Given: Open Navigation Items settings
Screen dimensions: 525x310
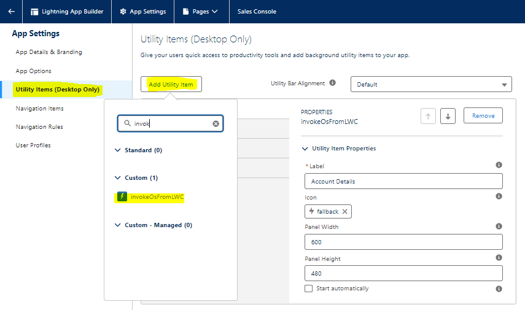Looking at the screenshot, I should [x=39, y=109].
